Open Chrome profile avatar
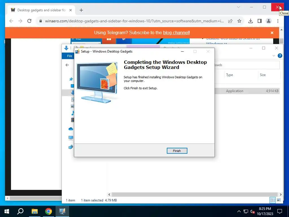This screenshot has height=217, width=289. point(269,21)
